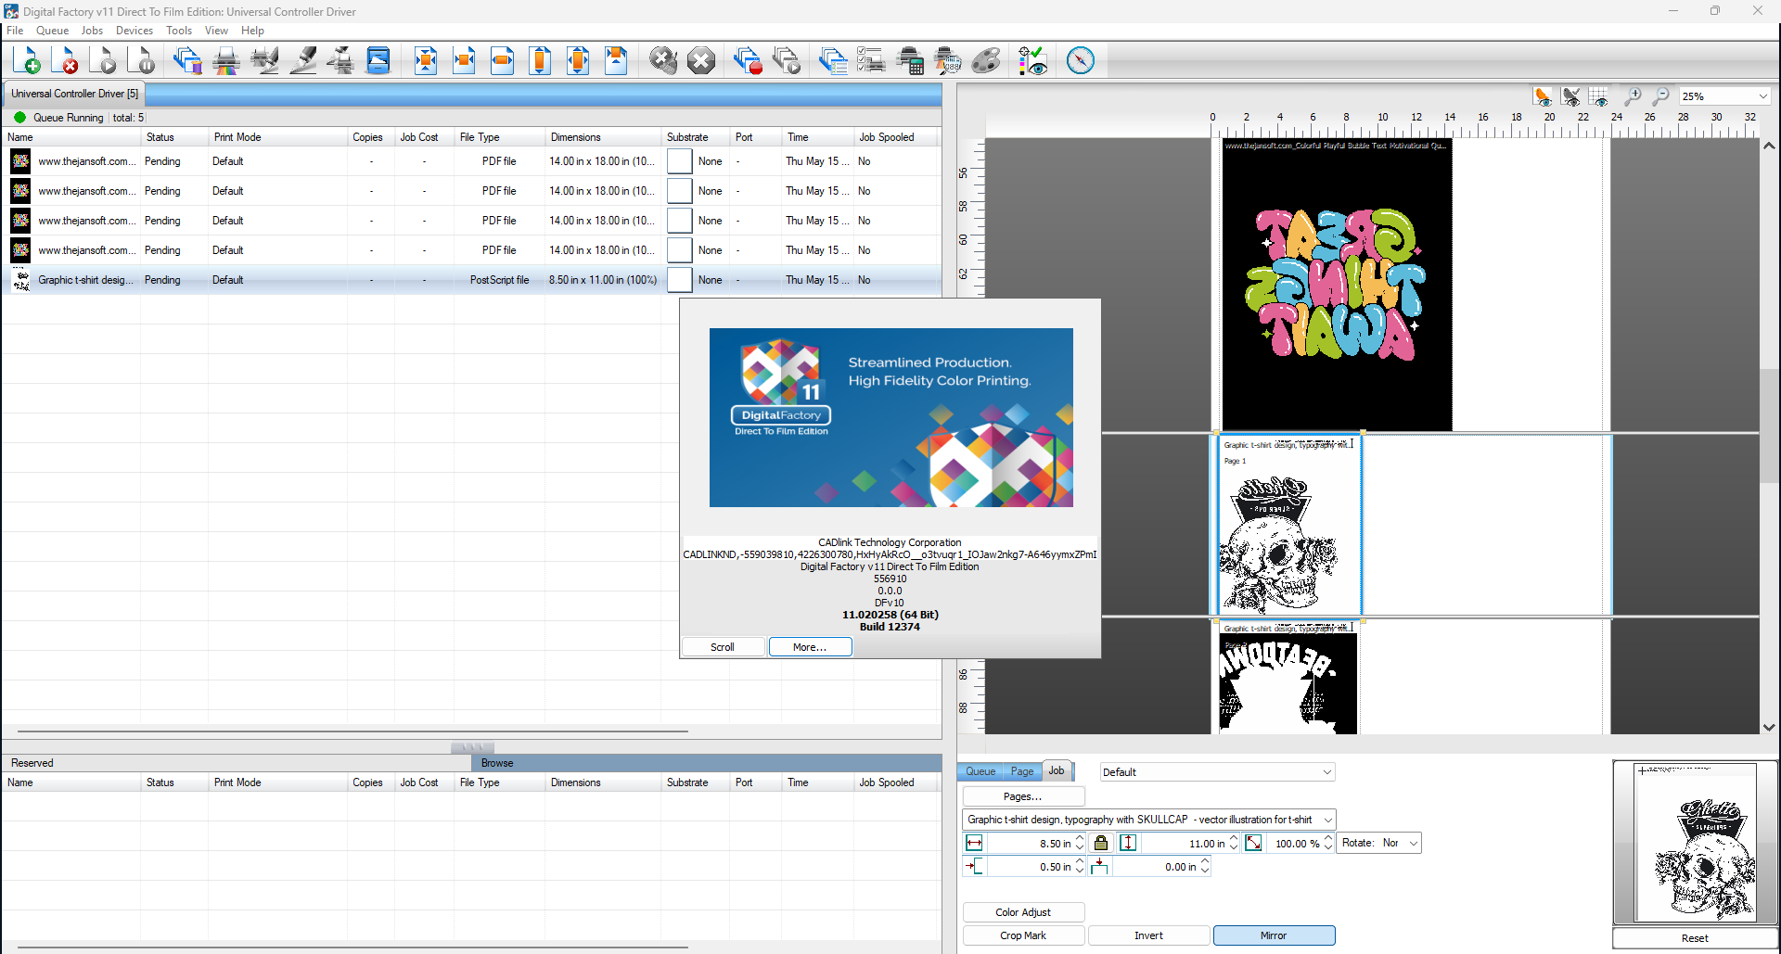Open the Devices menu
This screenshot has width=1781, height=954.
click(x=135, y=31)
